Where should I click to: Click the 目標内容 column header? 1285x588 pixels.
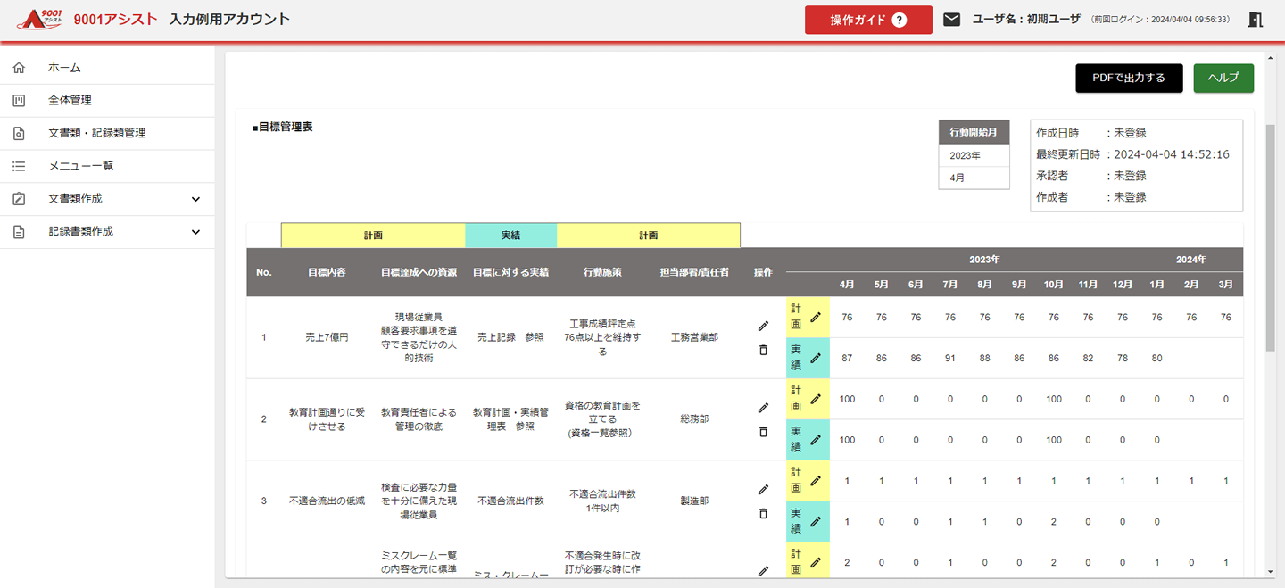(327, 272)
